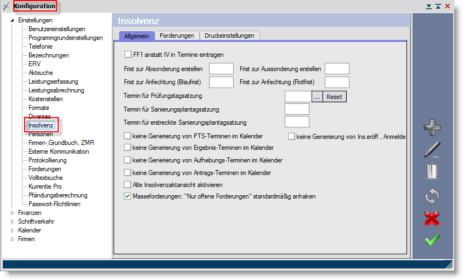463x280 pixels.
Task: Expand the Finanzen tree node
Action: [x=12, y=213]
